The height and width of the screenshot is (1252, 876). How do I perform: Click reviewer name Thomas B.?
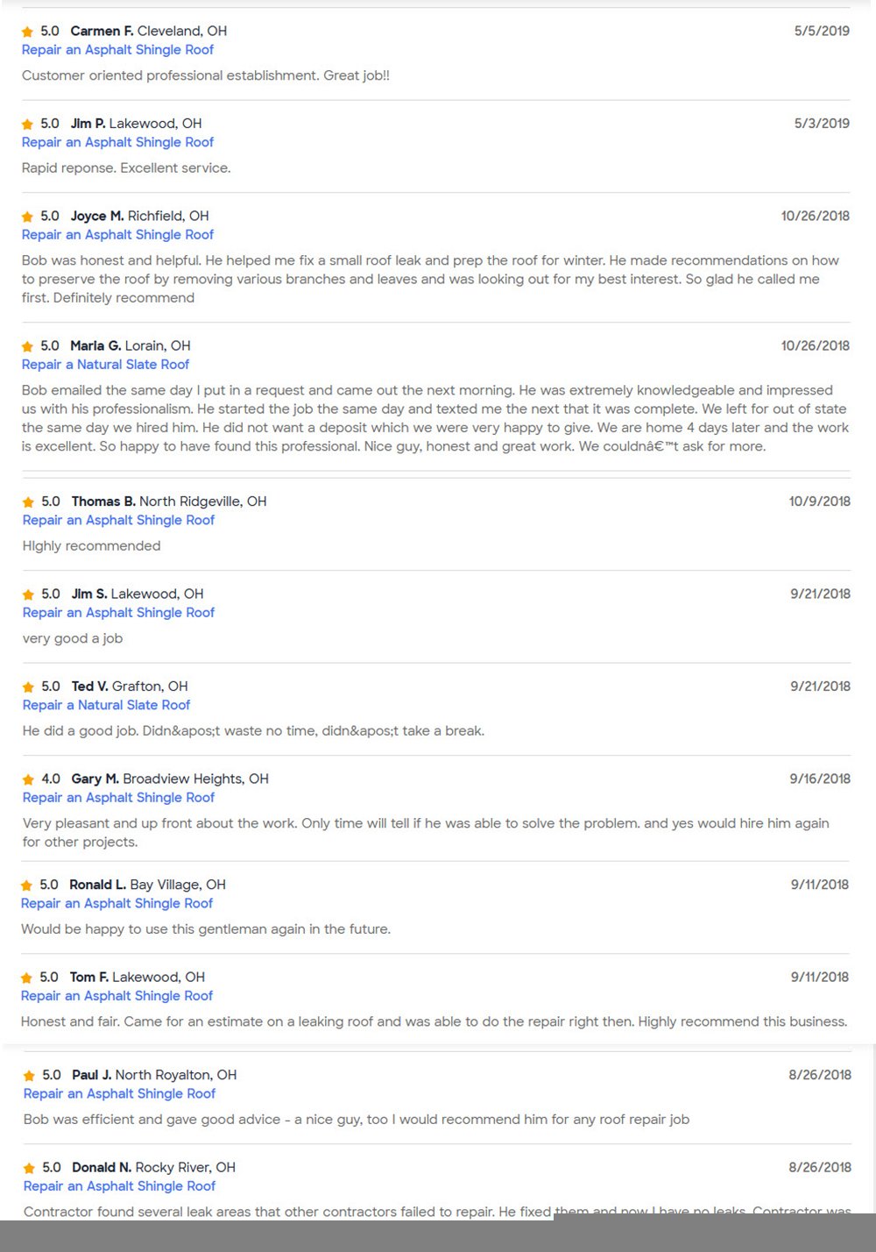[x=102, y=502]
